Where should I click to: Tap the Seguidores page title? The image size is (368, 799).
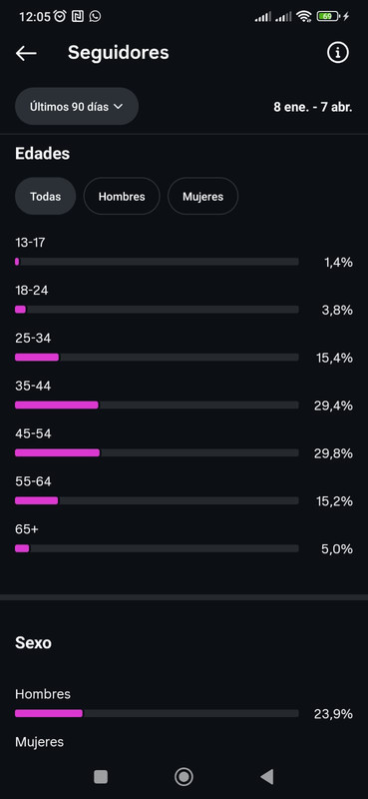118,53
